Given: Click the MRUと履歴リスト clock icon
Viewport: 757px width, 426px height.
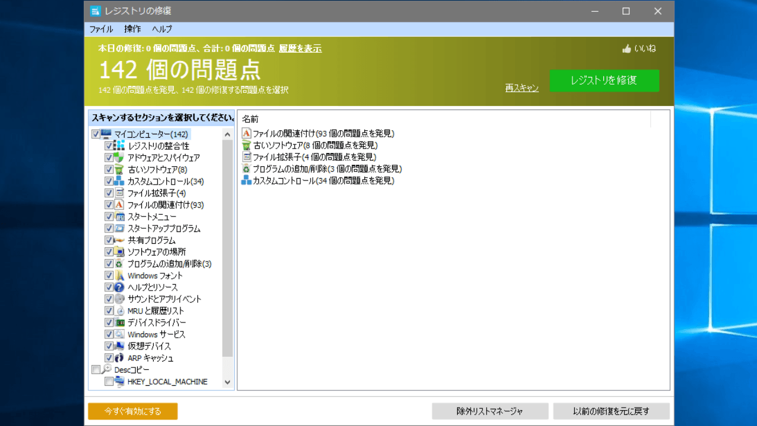Looking at the screenshot, I should [x=119, y=311].
